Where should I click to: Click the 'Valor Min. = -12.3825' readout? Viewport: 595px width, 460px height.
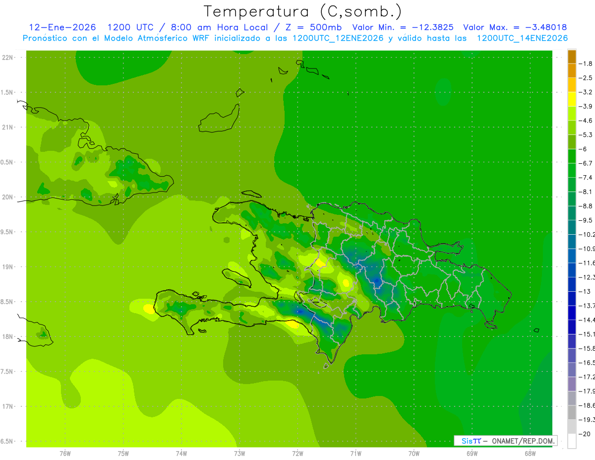pos(403,27)
